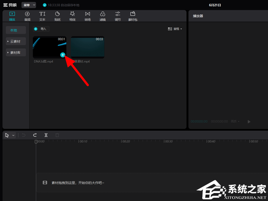Viewport: 268px width, 201px height.
Task: Open the 媒体 media tab
Action: tap(12, 16)
